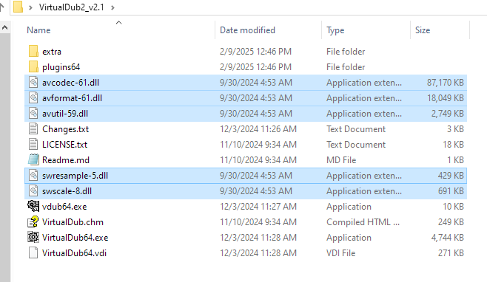Select the file name avutil-59.dll
This screenshot has height=282, width=487.
65,114
